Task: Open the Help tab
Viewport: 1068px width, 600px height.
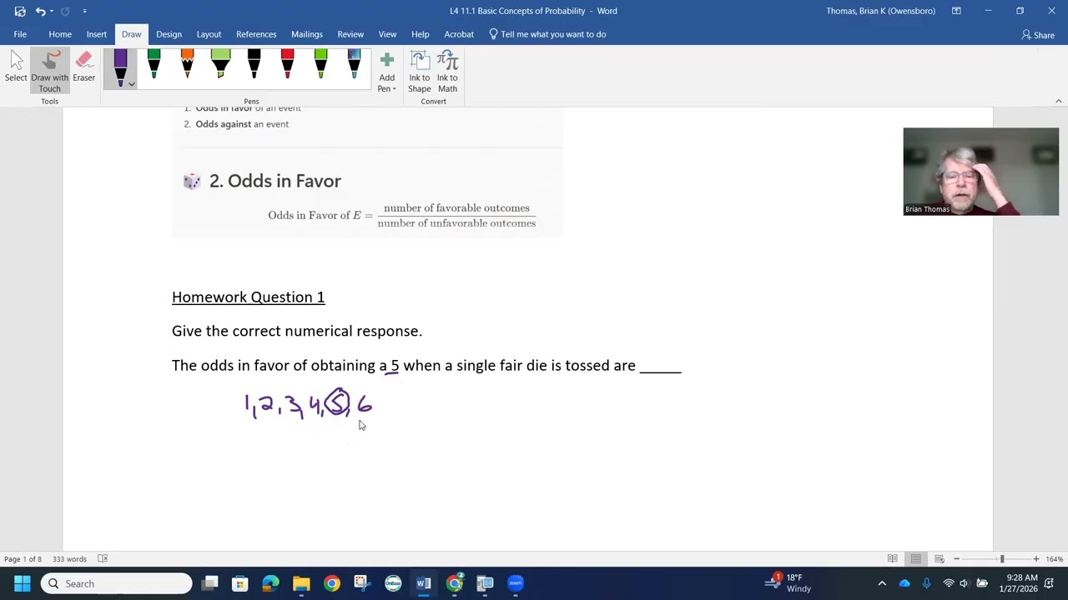Action: (421, 34)
